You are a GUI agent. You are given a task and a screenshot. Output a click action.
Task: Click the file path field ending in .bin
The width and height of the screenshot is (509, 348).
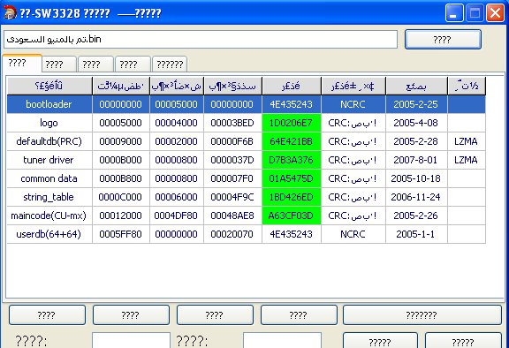click(201, 39)
